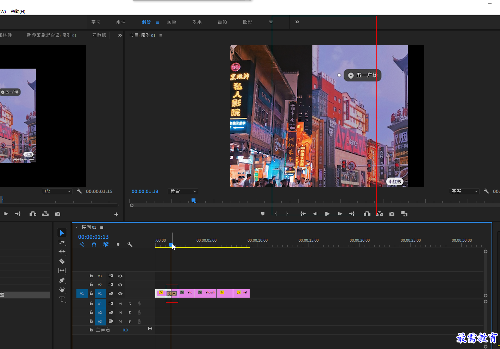Open the 音频剪辑混合器 tab
Viewport: 500px width, 349px height.
click(51, 35)
